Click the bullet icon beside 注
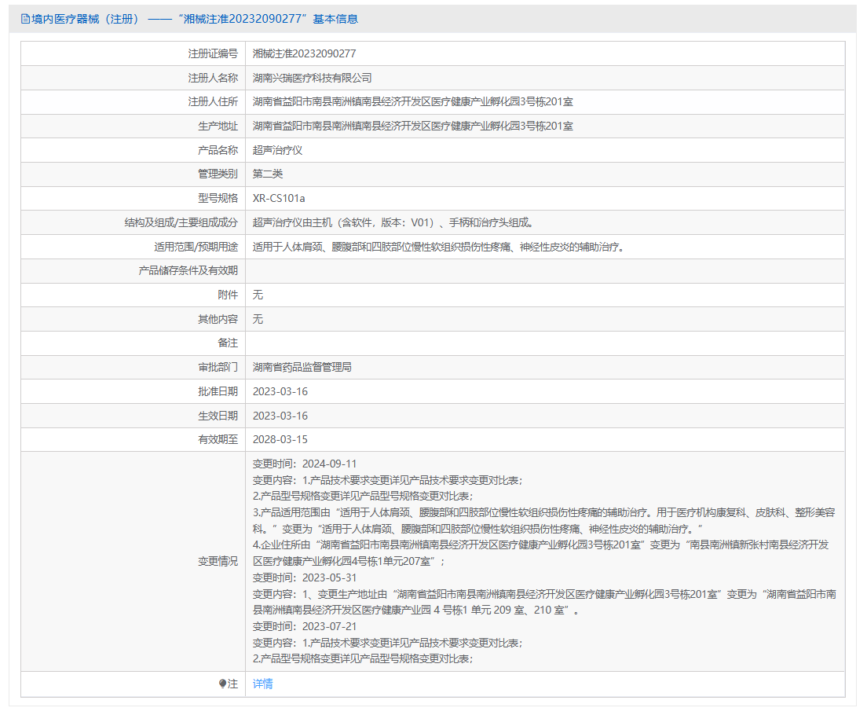This screenshot has width=867, height=715. [223, 684]
